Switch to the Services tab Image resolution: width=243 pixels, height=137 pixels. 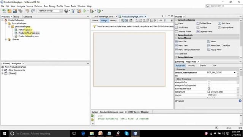pyautogui.click(x=28, y=17)
